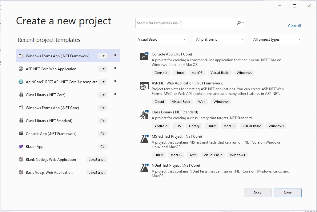Viewport: 317px width, 212px height.
Task: Open the Visual Basic language dropdown
Action: pos(161,39)
